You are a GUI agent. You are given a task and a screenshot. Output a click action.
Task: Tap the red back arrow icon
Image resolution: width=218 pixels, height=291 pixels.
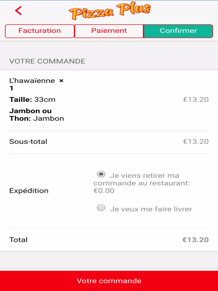(18, 11)
